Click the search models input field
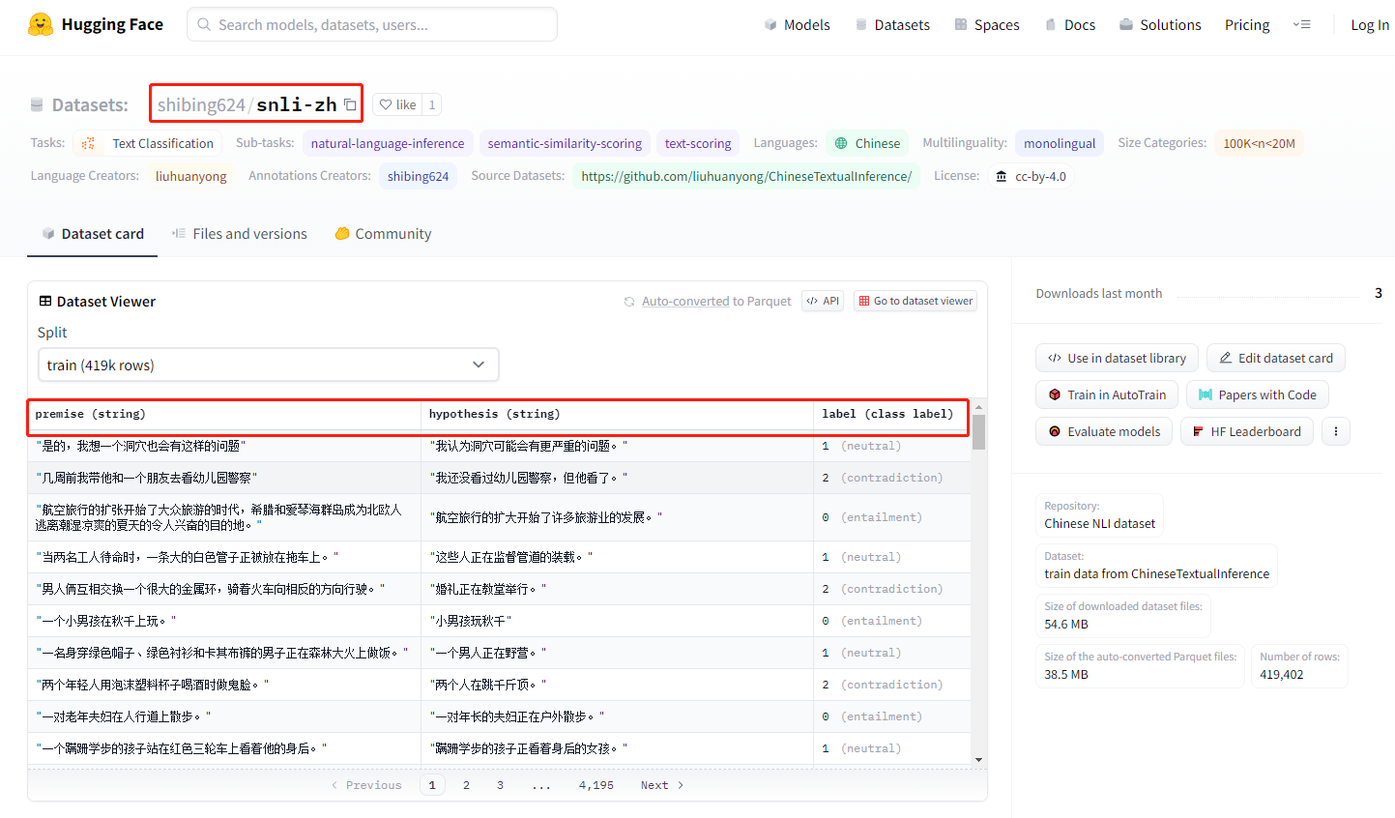The image size is (1395, 818). click(372, 24)
